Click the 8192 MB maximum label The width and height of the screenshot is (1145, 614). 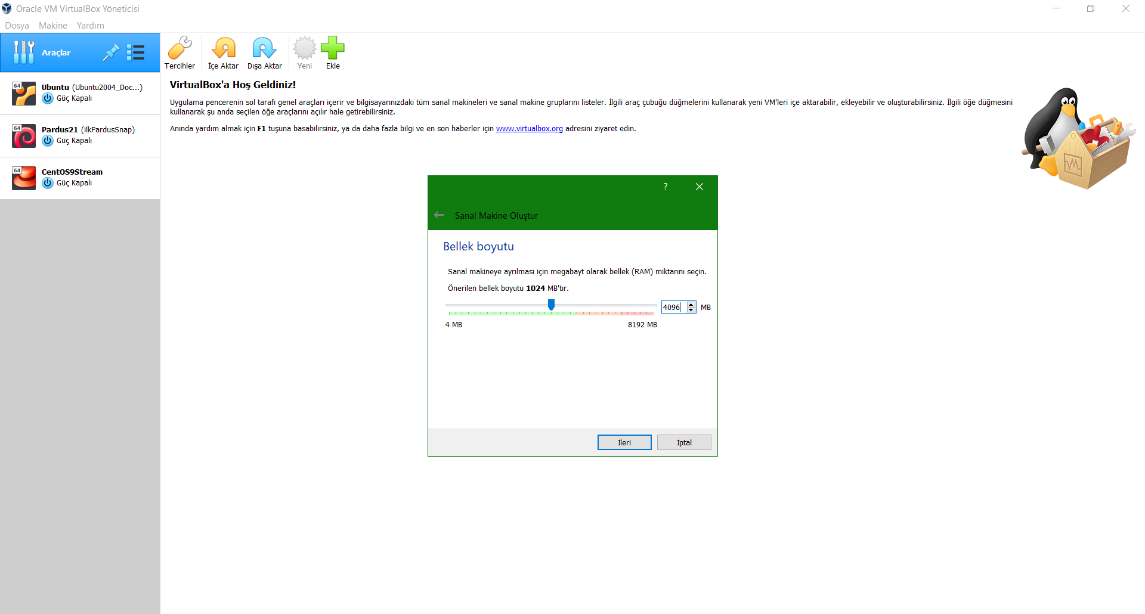[x=642, y=325]
